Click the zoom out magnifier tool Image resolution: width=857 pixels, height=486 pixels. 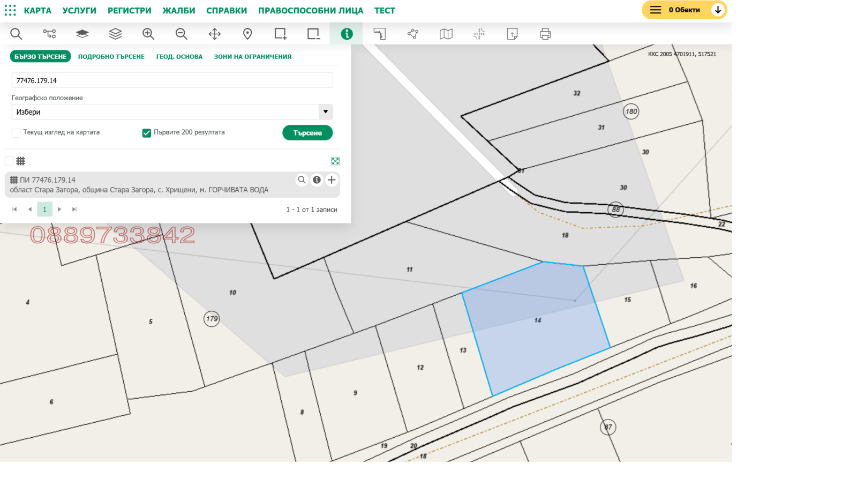[182, 34]
